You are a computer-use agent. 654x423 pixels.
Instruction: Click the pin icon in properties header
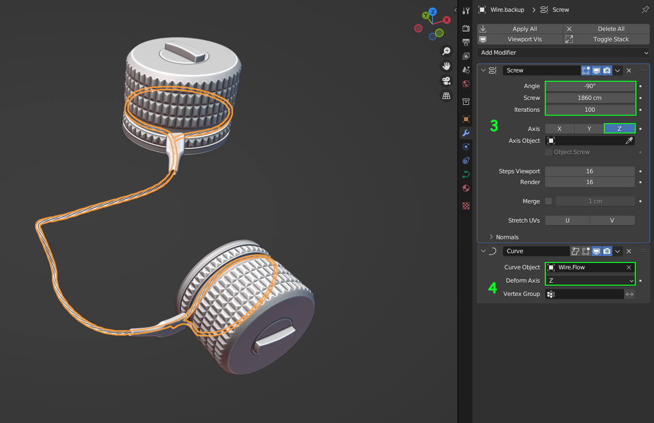[x=645, y=10]
